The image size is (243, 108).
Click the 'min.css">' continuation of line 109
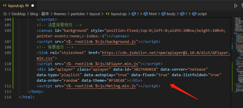point(47,58)
